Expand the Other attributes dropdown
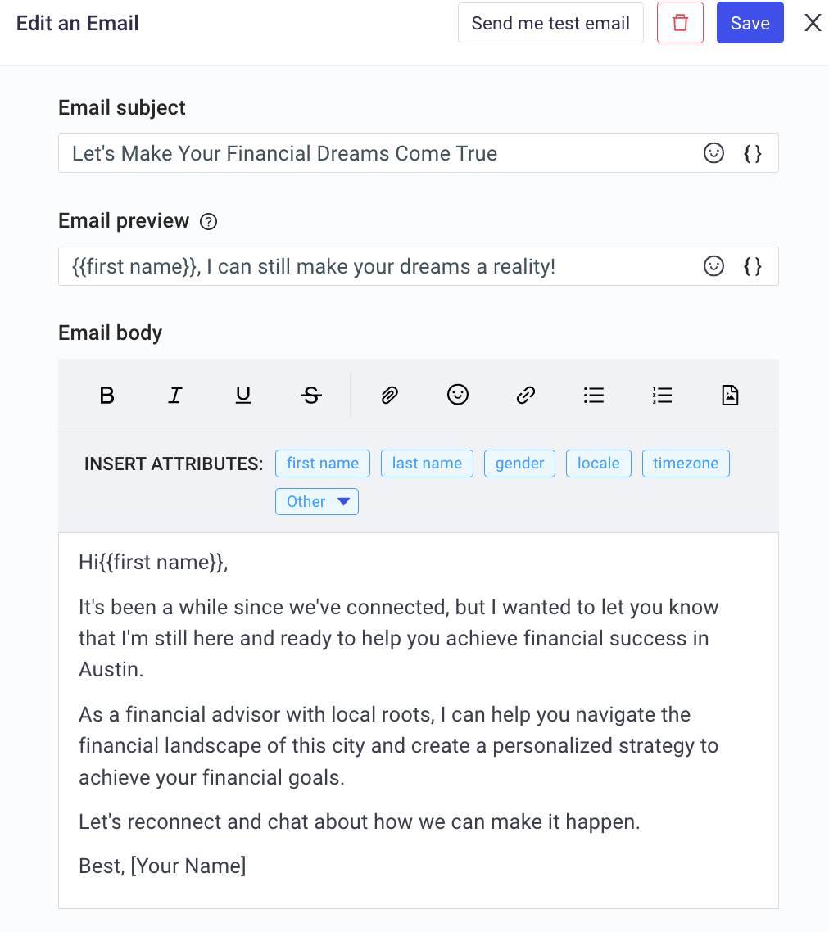Image resolution: width=829 pixels, height=932 pixels. [x=316, y=501]
